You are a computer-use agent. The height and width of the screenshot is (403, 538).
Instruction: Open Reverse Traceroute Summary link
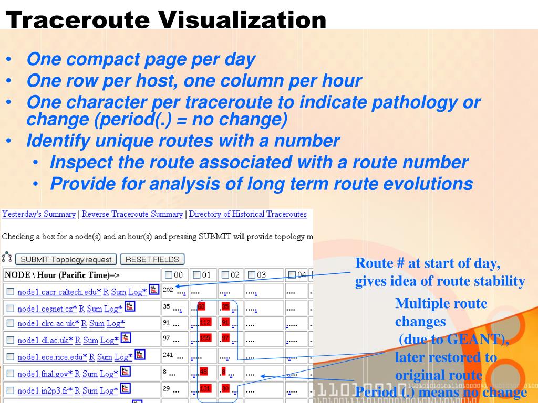click(x=132, y=214)
